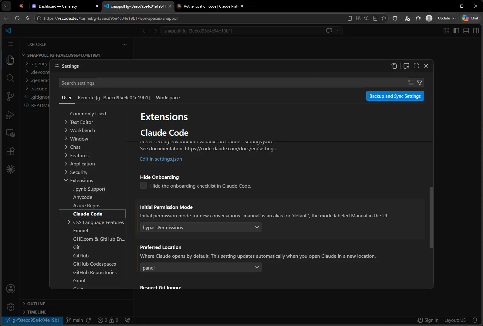Open the VS Code hamburger menu

click(11, 44)
